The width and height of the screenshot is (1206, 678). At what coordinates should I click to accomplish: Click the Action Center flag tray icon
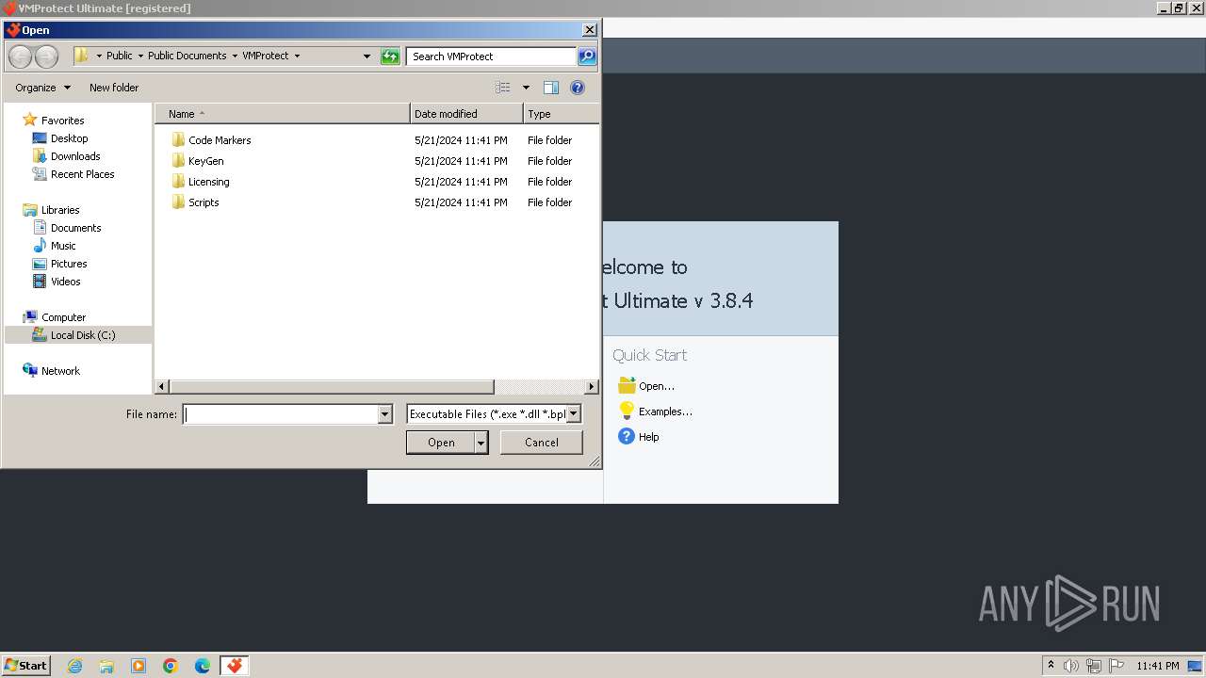[x=1116, y=666]
